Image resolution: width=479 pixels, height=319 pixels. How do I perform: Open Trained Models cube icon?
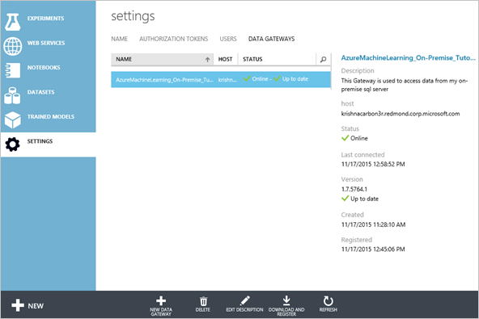click(x=12, y=120)
